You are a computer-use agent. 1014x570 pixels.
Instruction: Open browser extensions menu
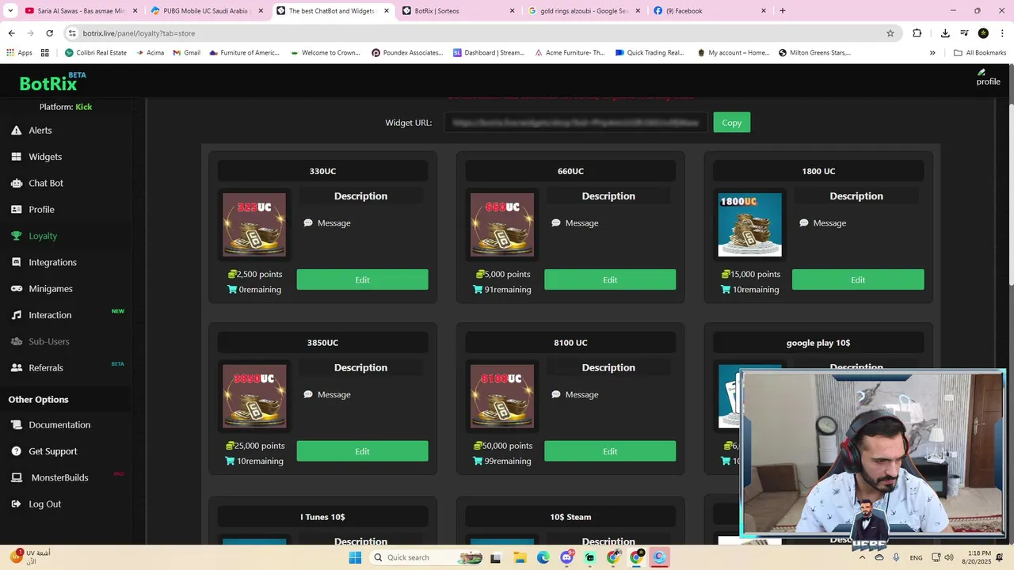click(917, 33)
